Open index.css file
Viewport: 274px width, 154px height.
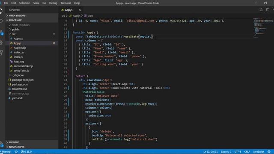pyautogui.click(x=19, y=52)
